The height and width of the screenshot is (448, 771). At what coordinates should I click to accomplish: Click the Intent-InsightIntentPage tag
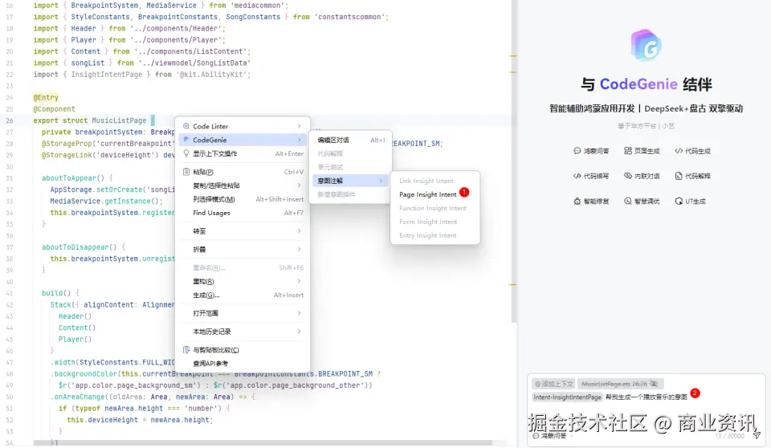[568, 397]
